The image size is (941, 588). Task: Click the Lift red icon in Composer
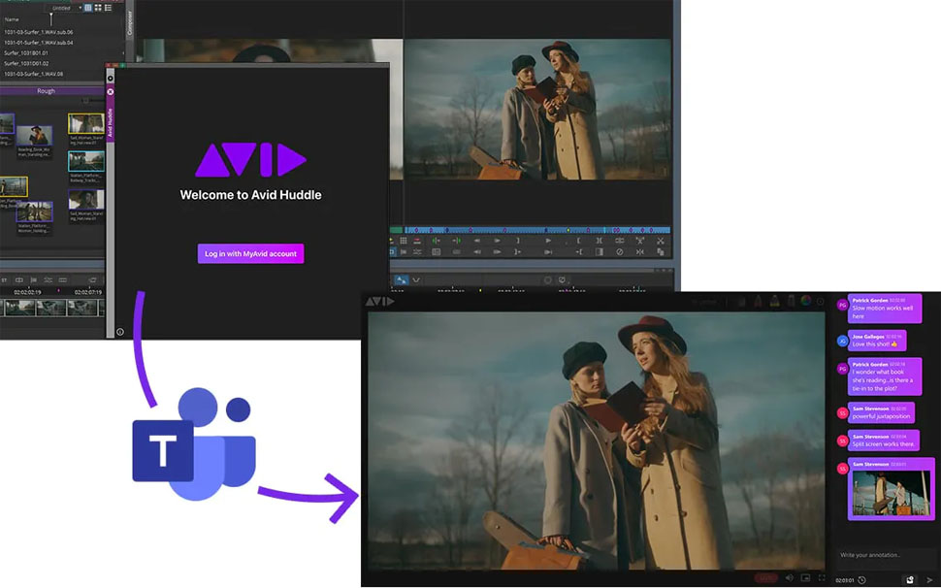pos(417,241)
